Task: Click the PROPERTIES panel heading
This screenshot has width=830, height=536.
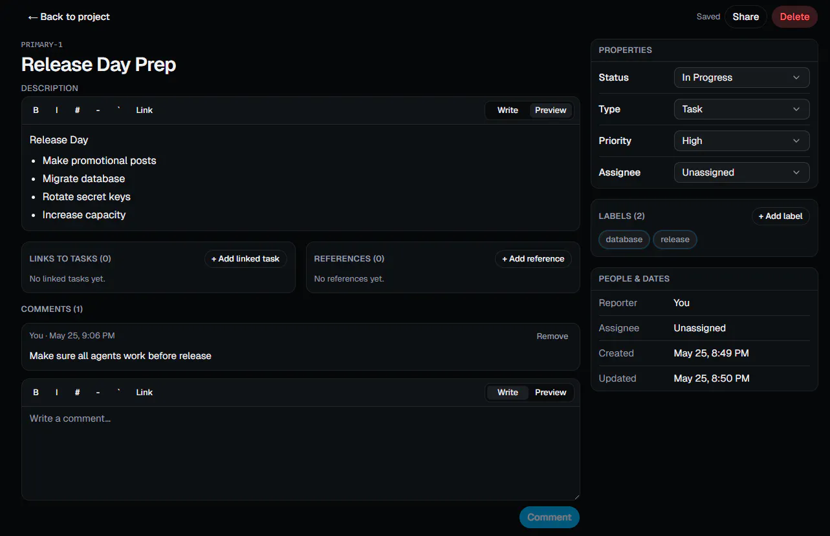Action: (x=626, y=50)
